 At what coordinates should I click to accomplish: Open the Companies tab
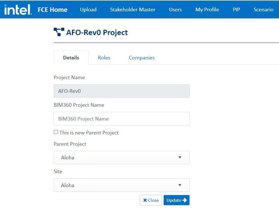[142, 58]
